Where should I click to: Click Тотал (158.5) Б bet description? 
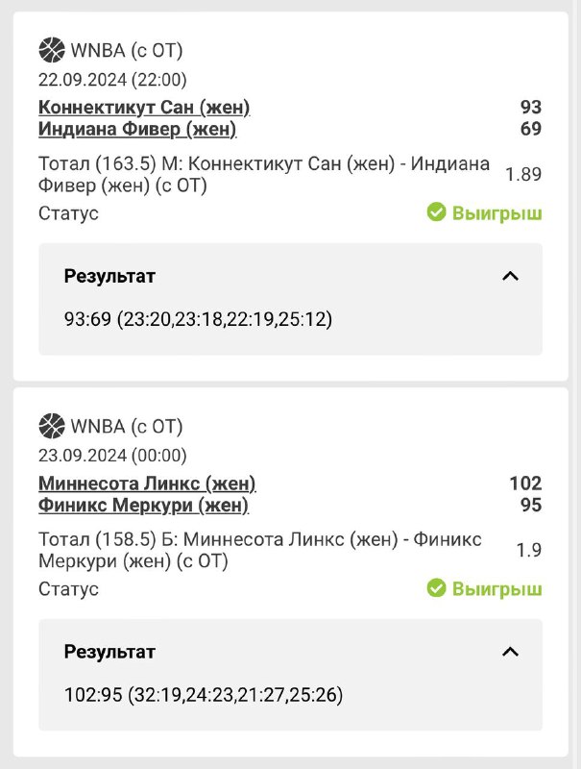pos(259,550)
